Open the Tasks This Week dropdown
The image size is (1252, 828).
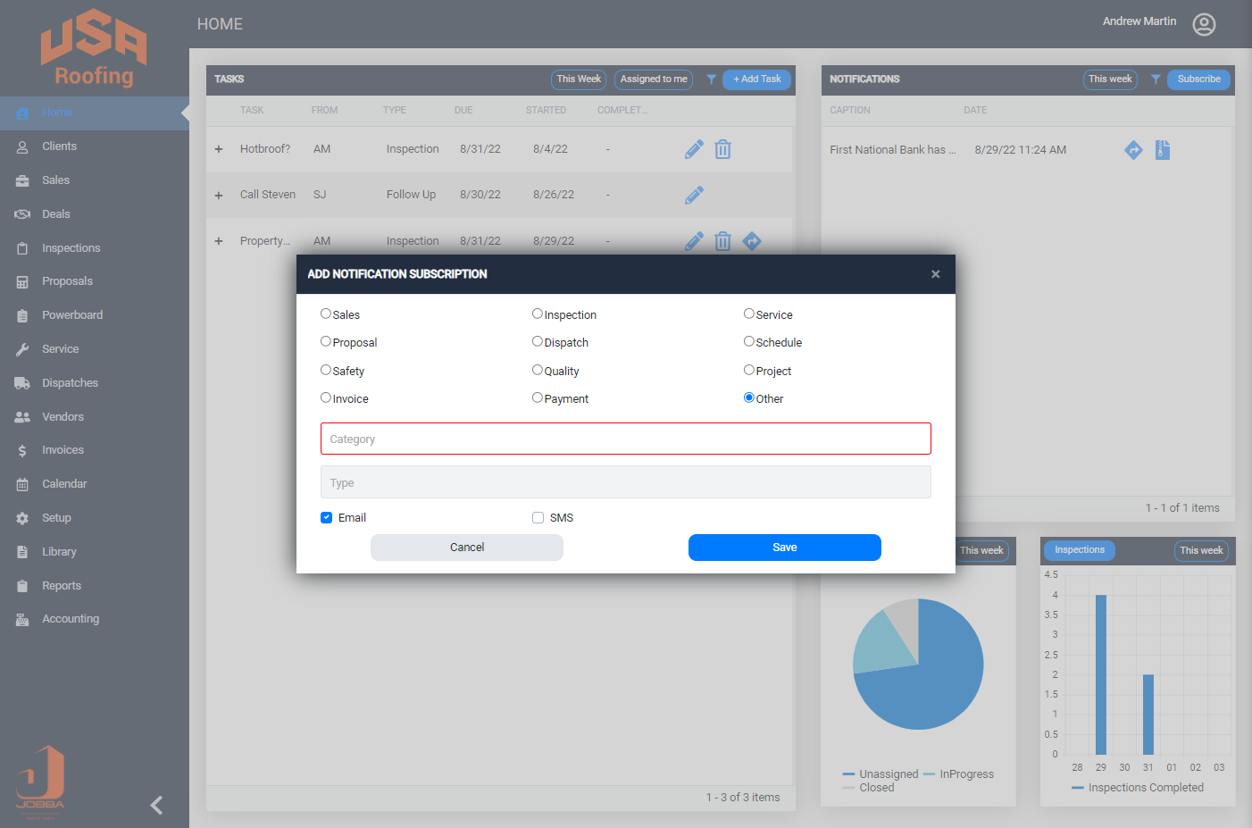[x=578, y=79]
